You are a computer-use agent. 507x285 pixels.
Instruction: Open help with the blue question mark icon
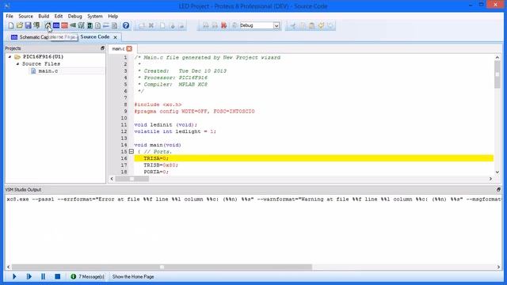[126, 25]
